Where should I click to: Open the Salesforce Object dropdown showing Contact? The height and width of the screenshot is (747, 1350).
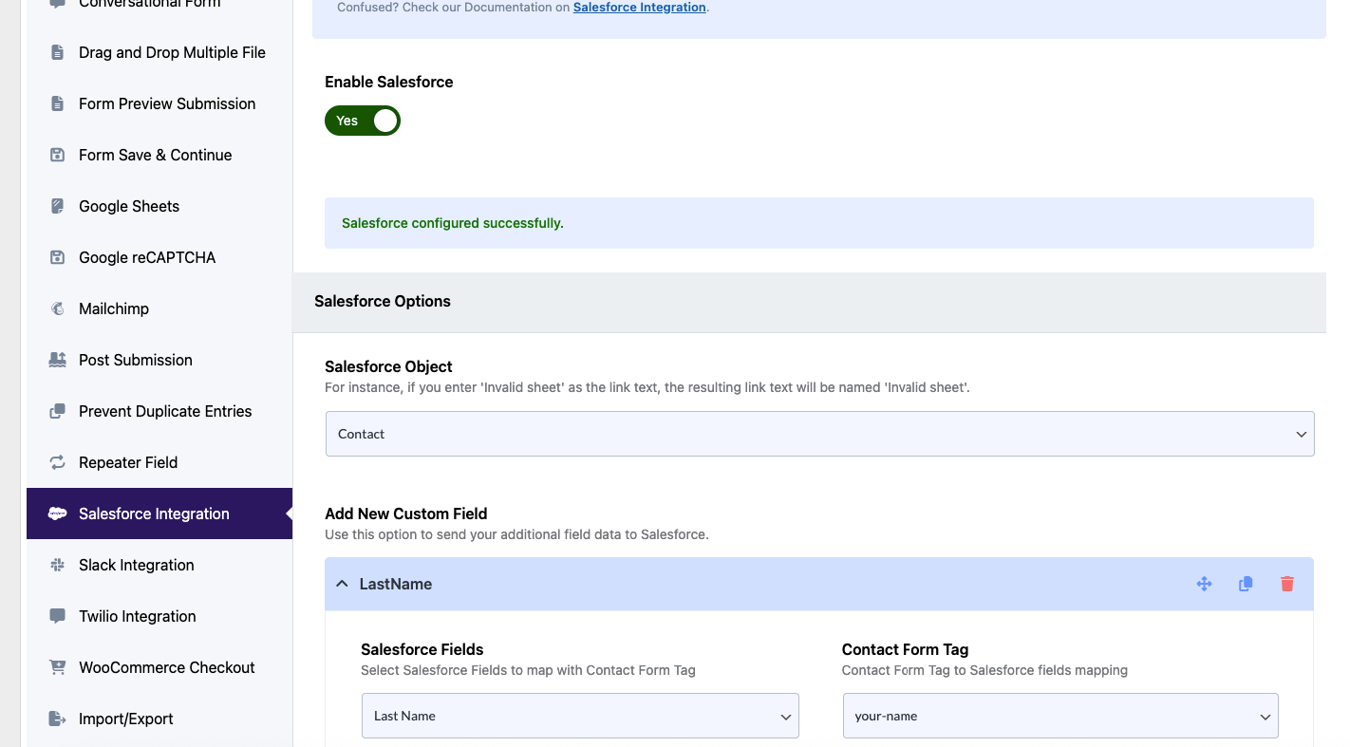[x=819, y=434]
